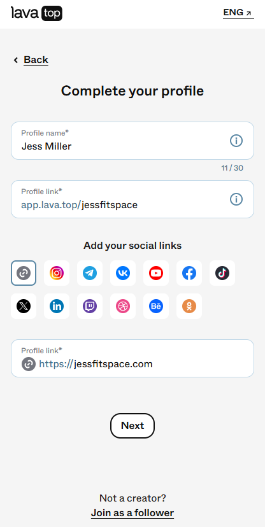Select the Instagram social link icon
Screen dimensions: 265x527
tap(57, 273)
